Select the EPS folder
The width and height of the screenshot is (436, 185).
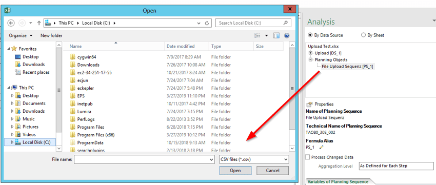coord(81,96)
